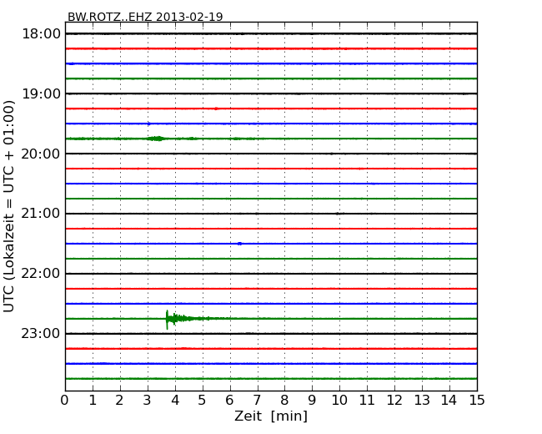This screenshot has height=434, width=542.
Task: Click x-axis tick label 8
Action: tap(284, 400)
